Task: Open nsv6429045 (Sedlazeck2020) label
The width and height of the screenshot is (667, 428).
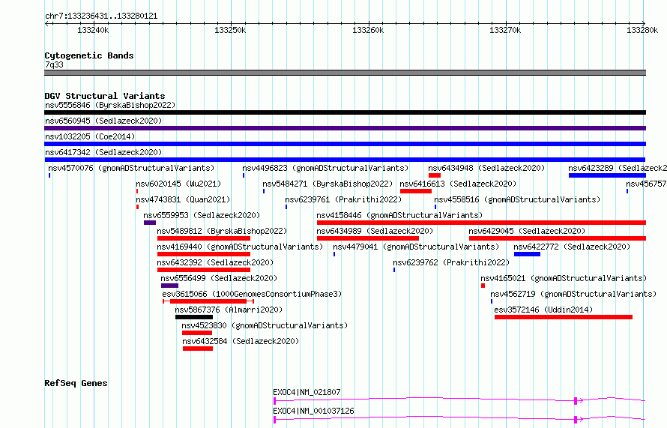Action: point(527,231)
